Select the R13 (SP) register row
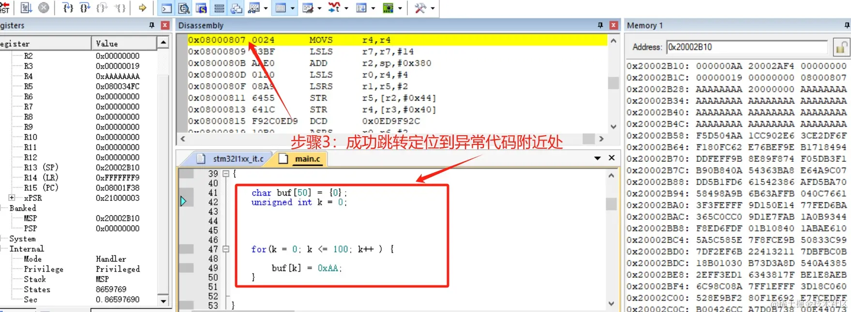851x312 pixels. click(x=82, y=168)
